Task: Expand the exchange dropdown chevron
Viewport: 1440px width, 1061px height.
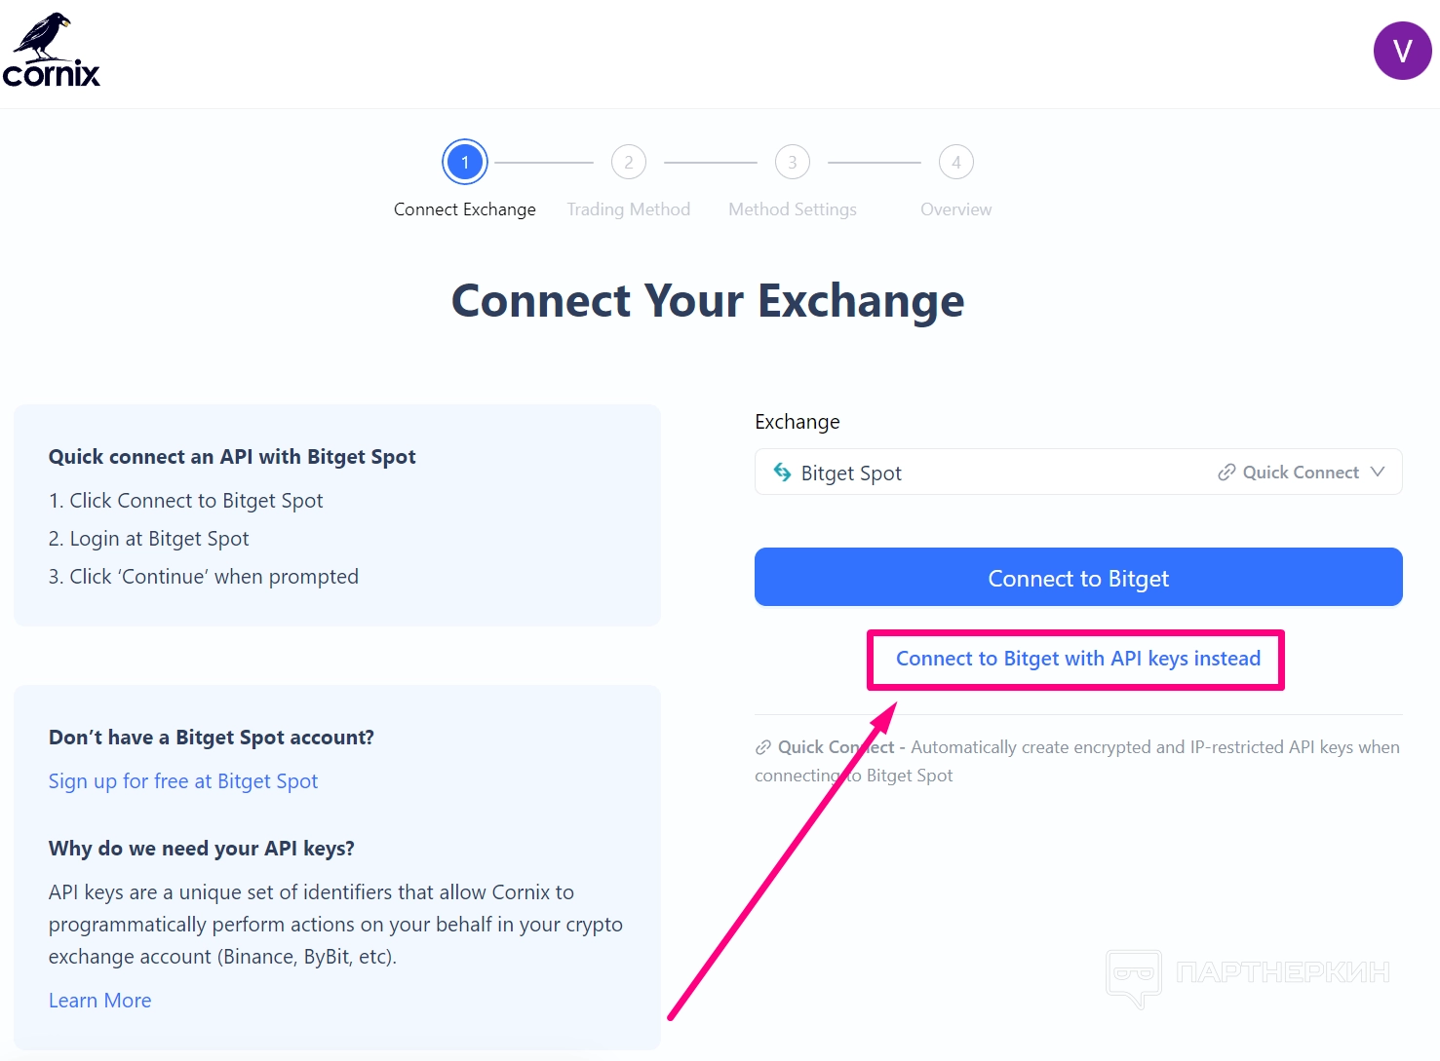Action: (x=1378, y=472)
